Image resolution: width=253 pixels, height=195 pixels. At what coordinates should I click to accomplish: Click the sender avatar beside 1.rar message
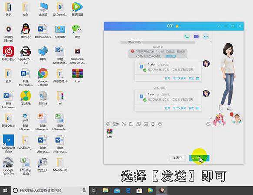[x=206, y=93]
